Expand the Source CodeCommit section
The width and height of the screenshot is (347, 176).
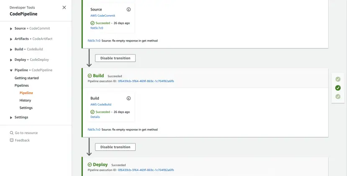tap(11, 28)
